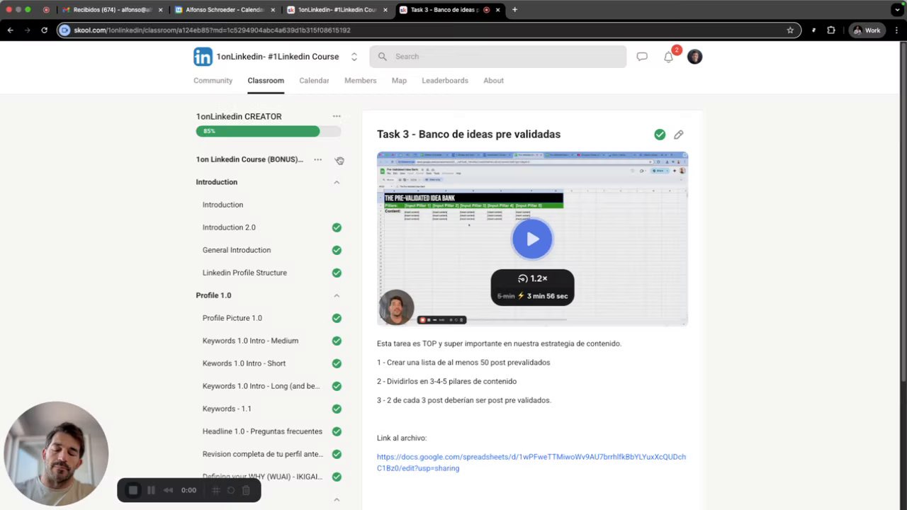Screen dimensions: 907x510
Task: Open the group switcher arrows beside group name
Action: coord(354,57)
